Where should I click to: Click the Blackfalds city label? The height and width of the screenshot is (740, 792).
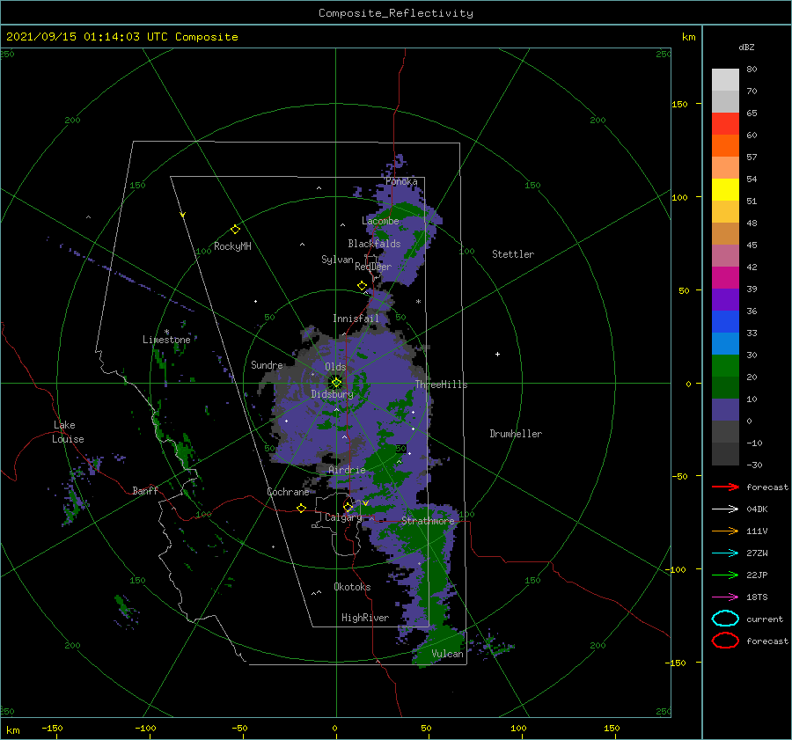(x=374, y=244)
